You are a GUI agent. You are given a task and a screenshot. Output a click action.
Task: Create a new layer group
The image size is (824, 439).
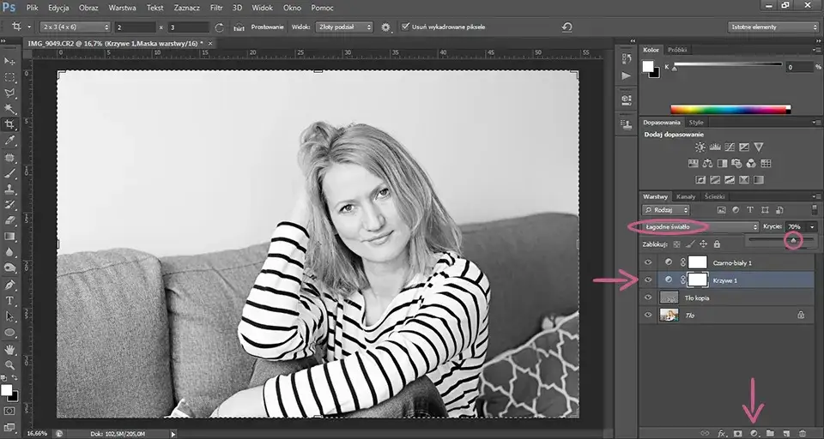click(770, 433)
